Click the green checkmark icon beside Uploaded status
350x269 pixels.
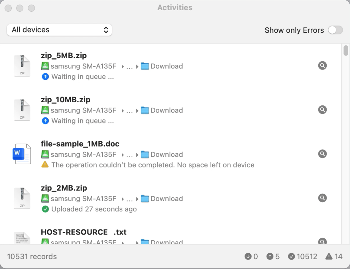tap(45, 209)
